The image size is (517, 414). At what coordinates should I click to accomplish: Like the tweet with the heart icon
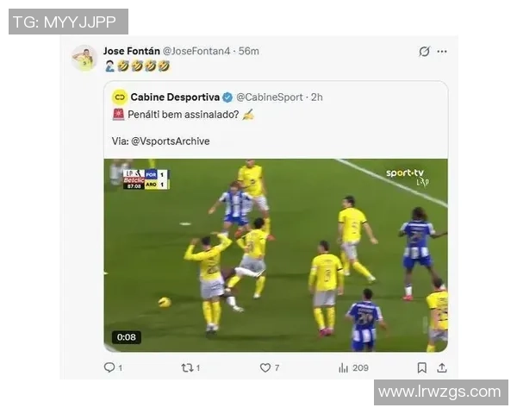265,367
